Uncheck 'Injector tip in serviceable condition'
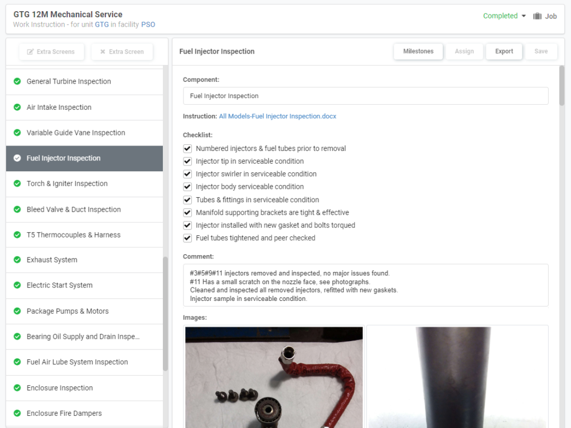Viewport: 571px width, 428px height. (188, 161)
